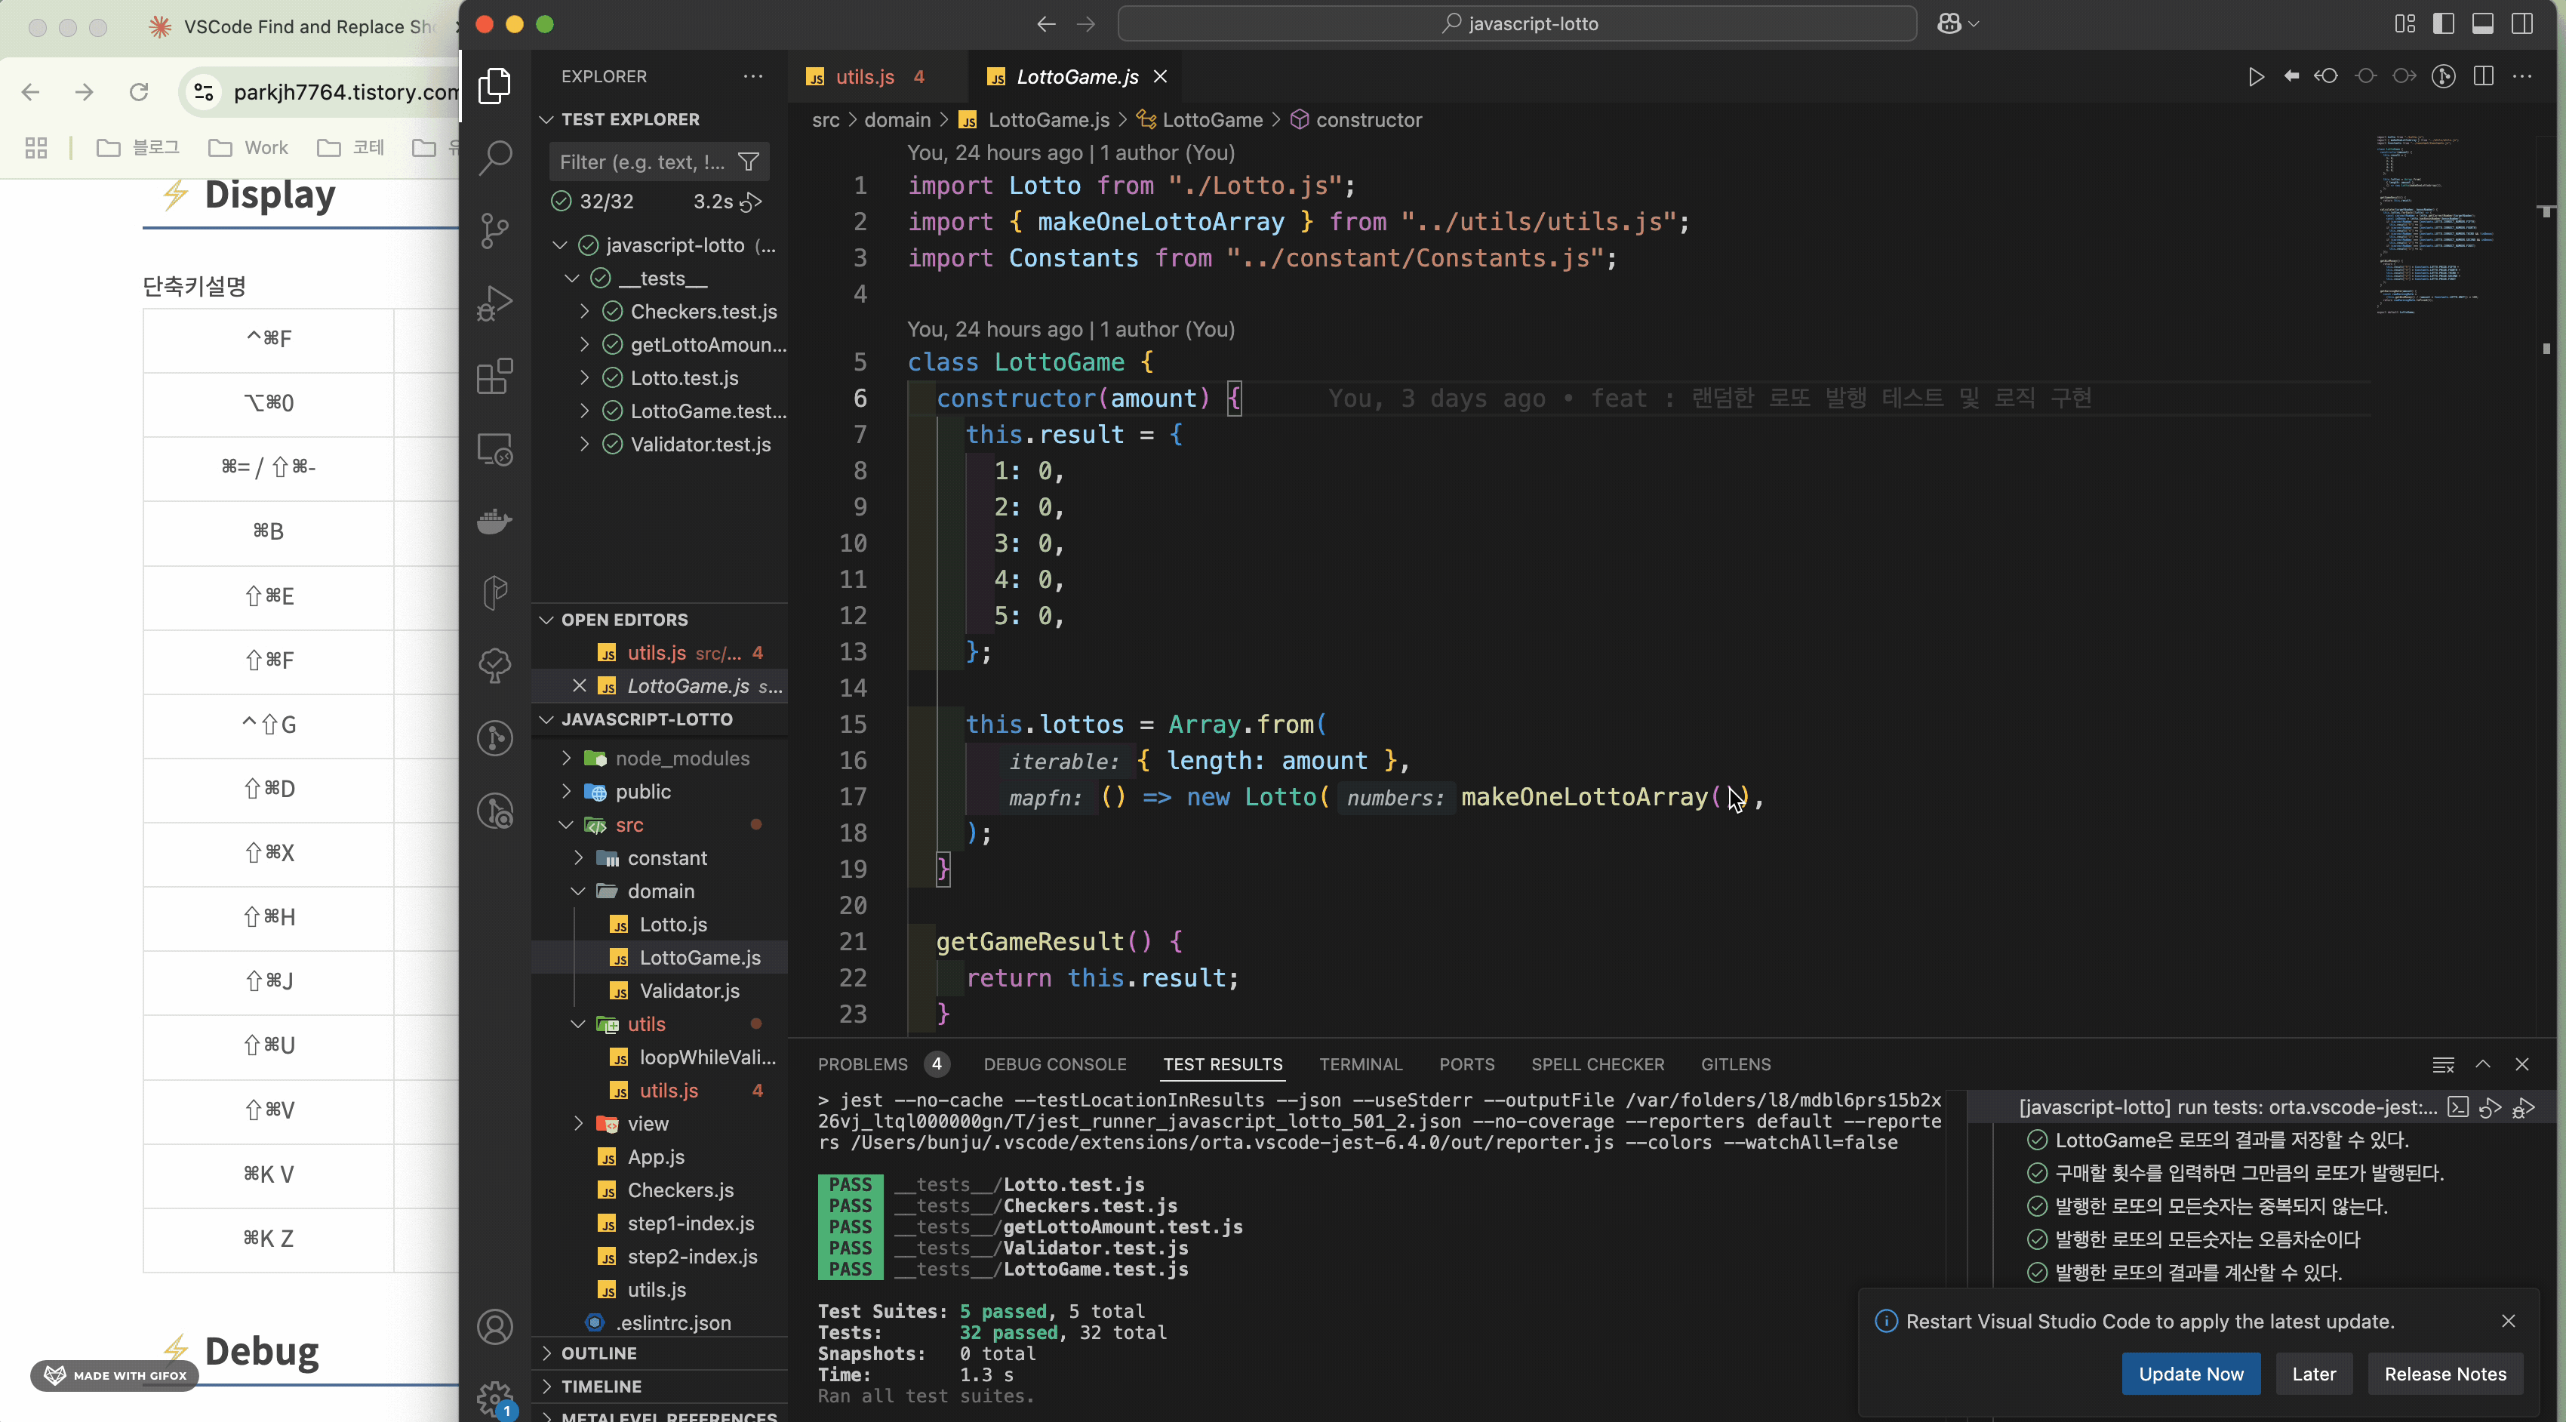Click the Release Notes button

tap(2444, 1374)
